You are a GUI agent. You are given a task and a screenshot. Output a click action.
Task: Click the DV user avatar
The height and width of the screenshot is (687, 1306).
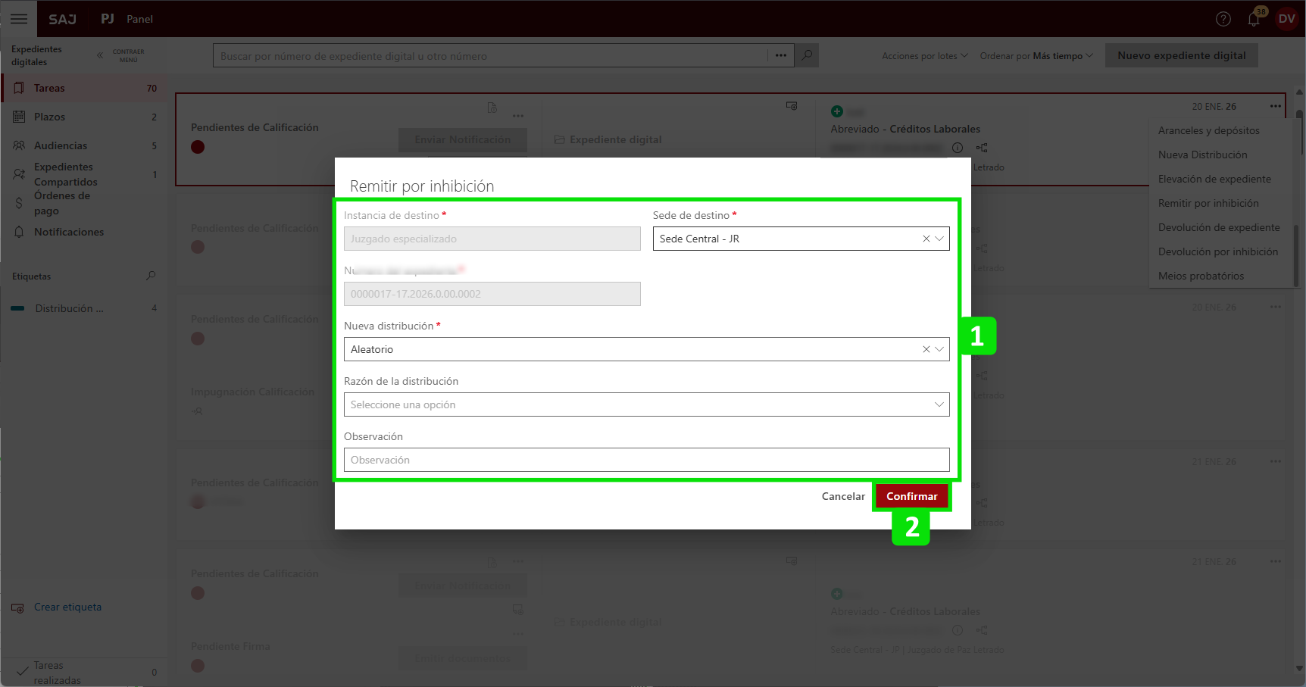pyautogui.click(x=1286, y=19)
